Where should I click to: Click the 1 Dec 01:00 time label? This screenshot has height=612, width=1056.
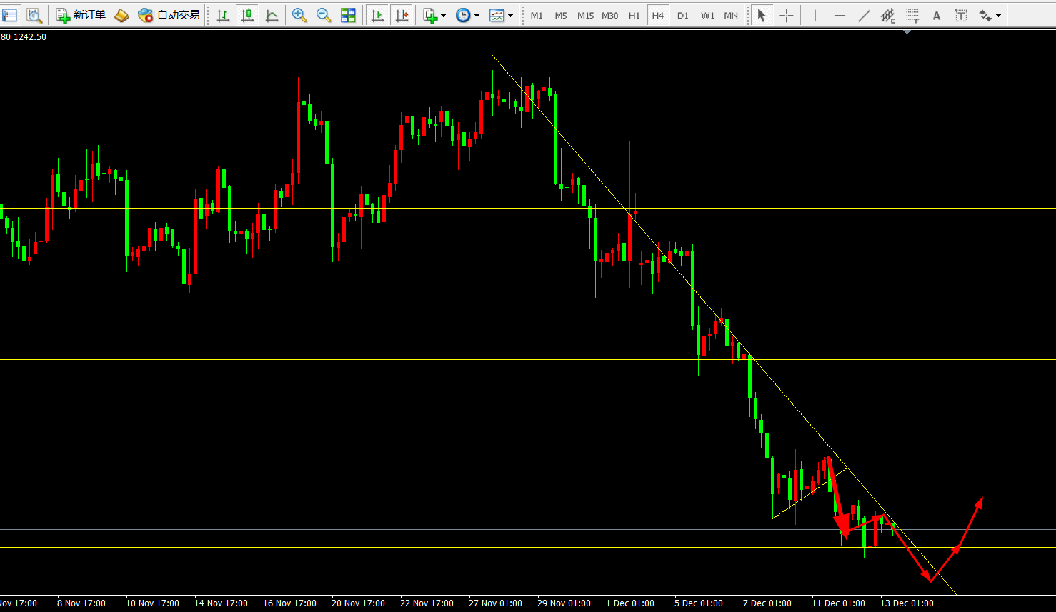pyautogui.click(x=630, y=603)
